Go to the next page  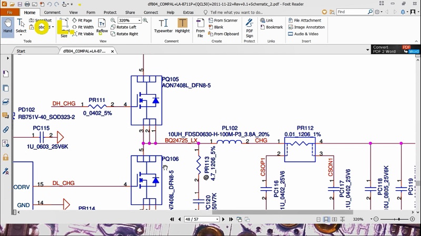(223, 219)
